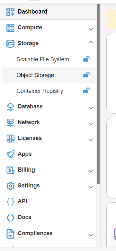Go to the Apps section
This screenshot has height=251, width=116.
pyautogui.click(x=25, y=154)
